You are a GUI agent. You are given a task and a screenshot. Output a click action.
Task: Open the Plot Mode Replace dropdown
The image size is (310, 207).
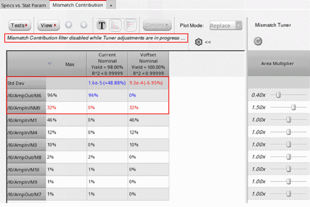click(226, 25)
